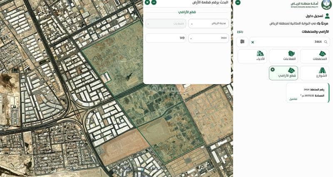Open تفاصيل details link on plan 3464 result
The height and width of the screenshot is (177, 333).
pos(293,99)
